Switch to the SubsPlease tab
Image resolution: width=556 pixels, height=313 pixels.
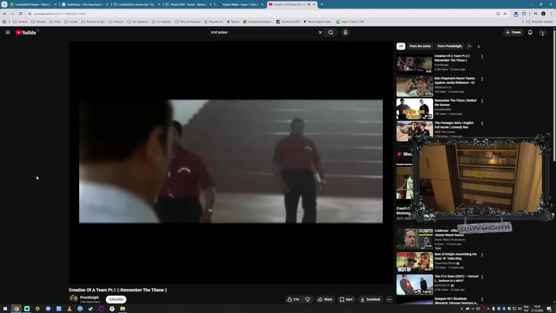coord(85,4)
